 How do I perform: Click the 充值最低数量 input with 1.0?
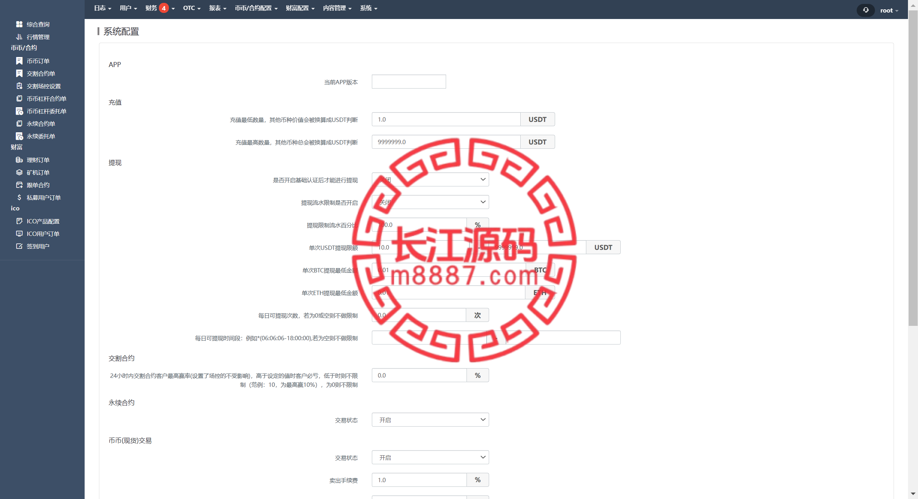pyautogui.click(x=446, y=119)
